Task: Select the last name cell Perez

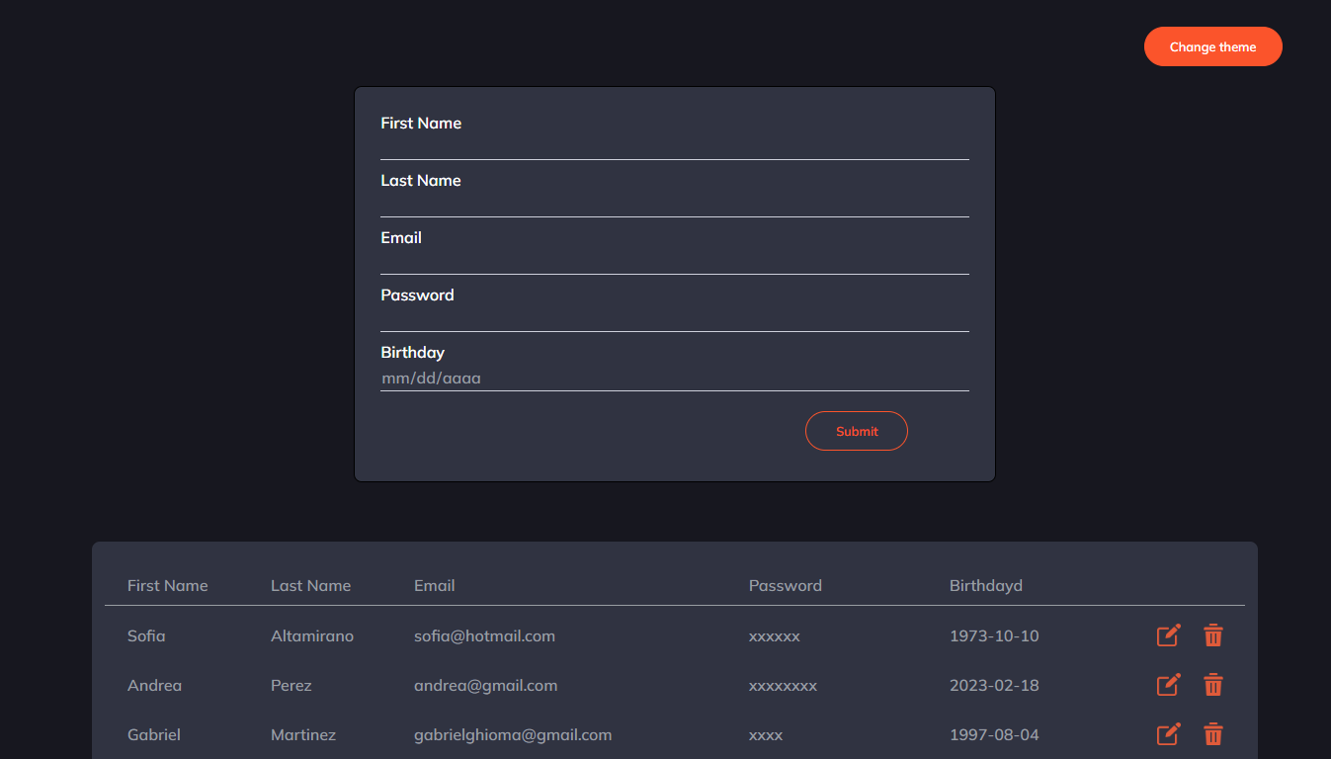Action: (291, 685)
